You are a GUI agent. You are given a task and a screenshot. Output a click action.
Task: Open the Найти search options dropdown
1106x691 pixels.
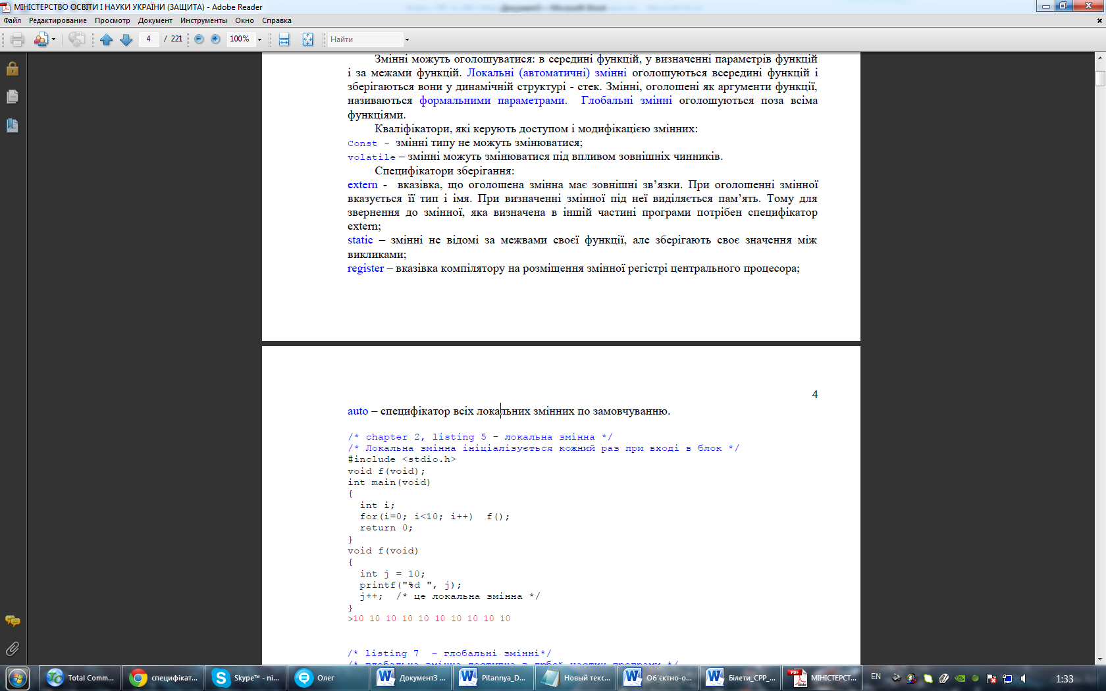point(407,39)
